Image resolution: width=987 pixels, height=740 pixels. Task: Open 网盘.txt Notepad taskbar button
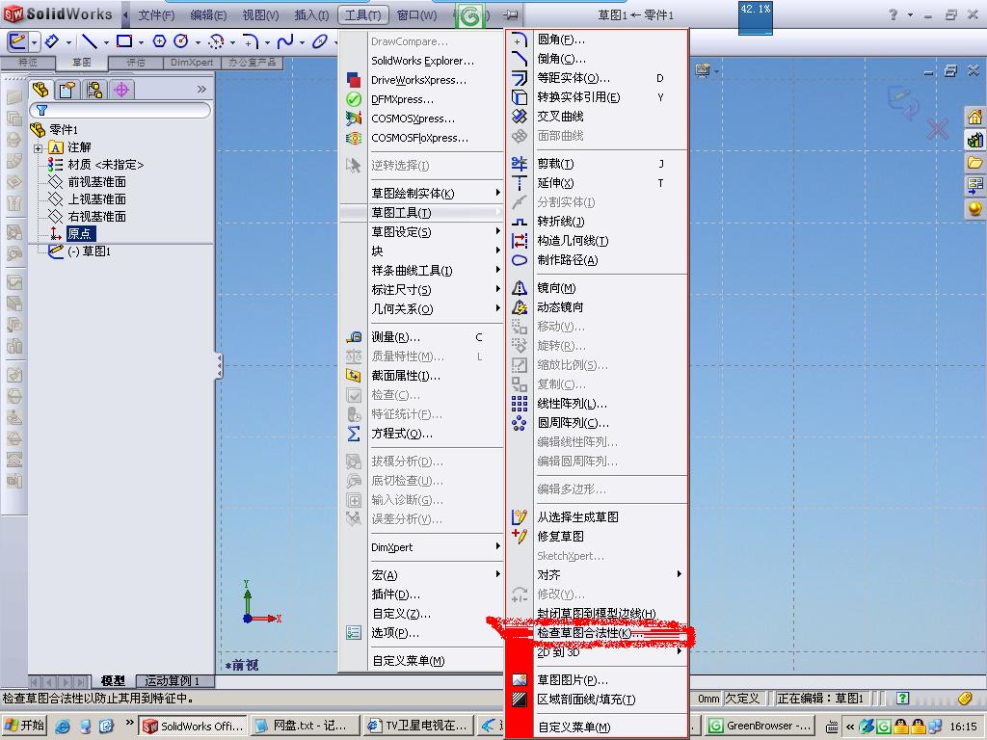pos(307,726)
